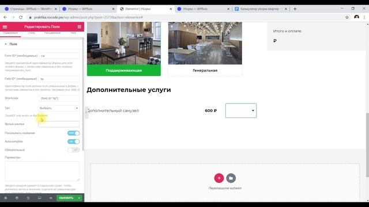Open the Chrome profile avatar

[x=356, y=17]
